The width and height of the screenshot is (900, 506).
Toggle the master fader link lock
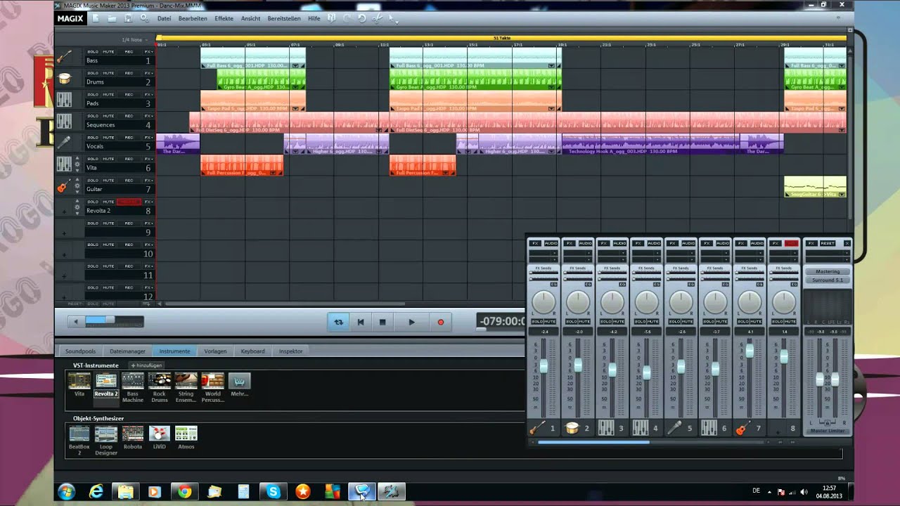(x=828, y=423)
